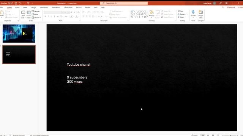The height and width of the screenshot is (136, 243).
Task: Select the oval shape in shapes gallery
Action: click(x=142, y=11)
